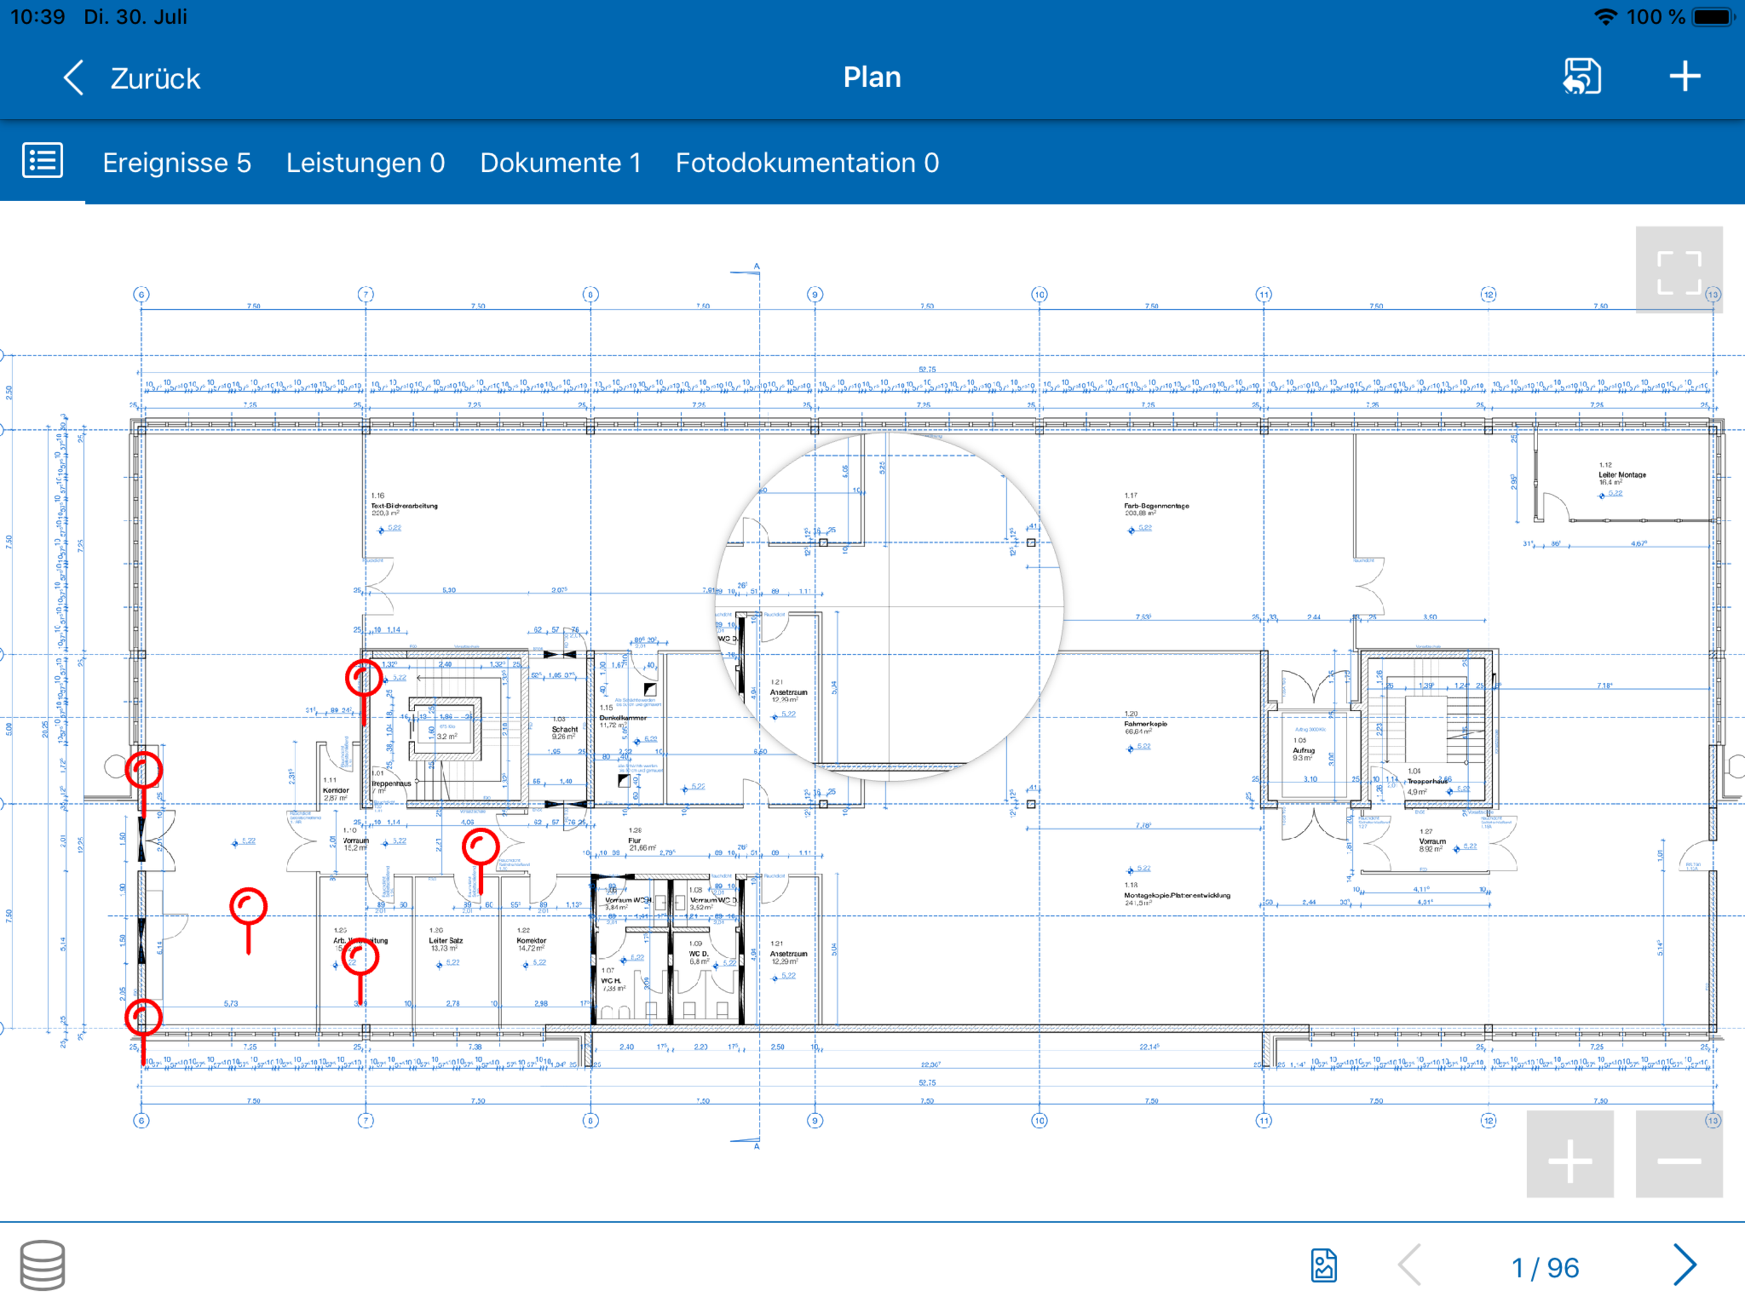Screen dimensions: 1745x1308
Task: Tap the plan image document icon
Action: tap(1323, 1265)
